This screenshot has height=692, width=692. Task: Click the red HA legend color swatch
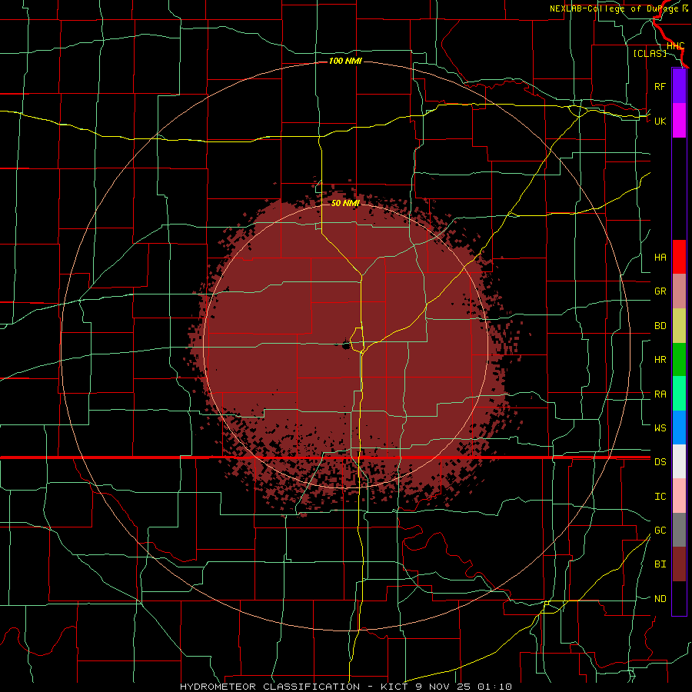click(679, 257)
